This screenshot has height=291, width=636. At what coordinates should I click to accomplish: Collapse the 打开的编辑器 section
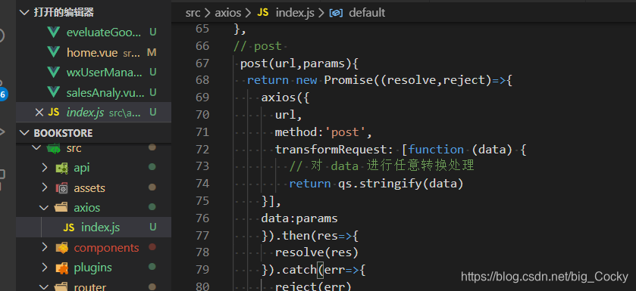coord(25,13)
